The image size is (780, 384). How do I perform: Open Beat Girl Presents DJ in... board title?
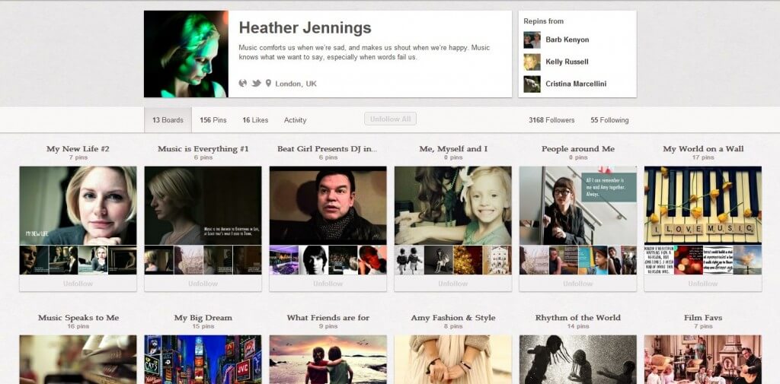coord(328,148)
